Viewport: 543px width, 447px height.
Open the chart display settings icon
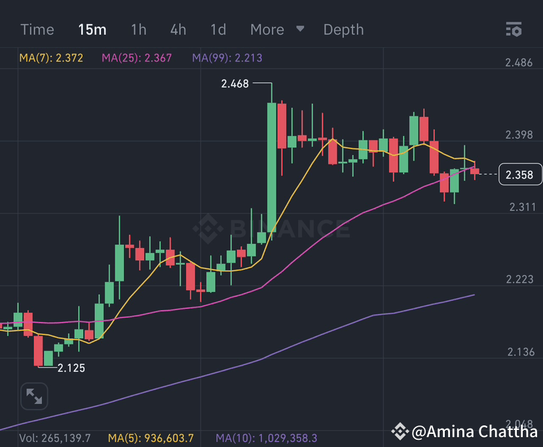[514, 29]
